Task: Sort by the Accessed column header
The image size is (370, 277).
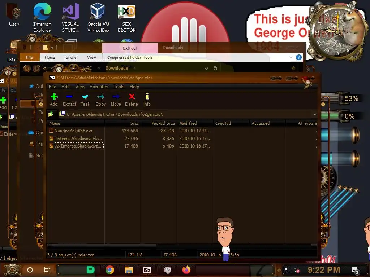Action: [267, 123]
